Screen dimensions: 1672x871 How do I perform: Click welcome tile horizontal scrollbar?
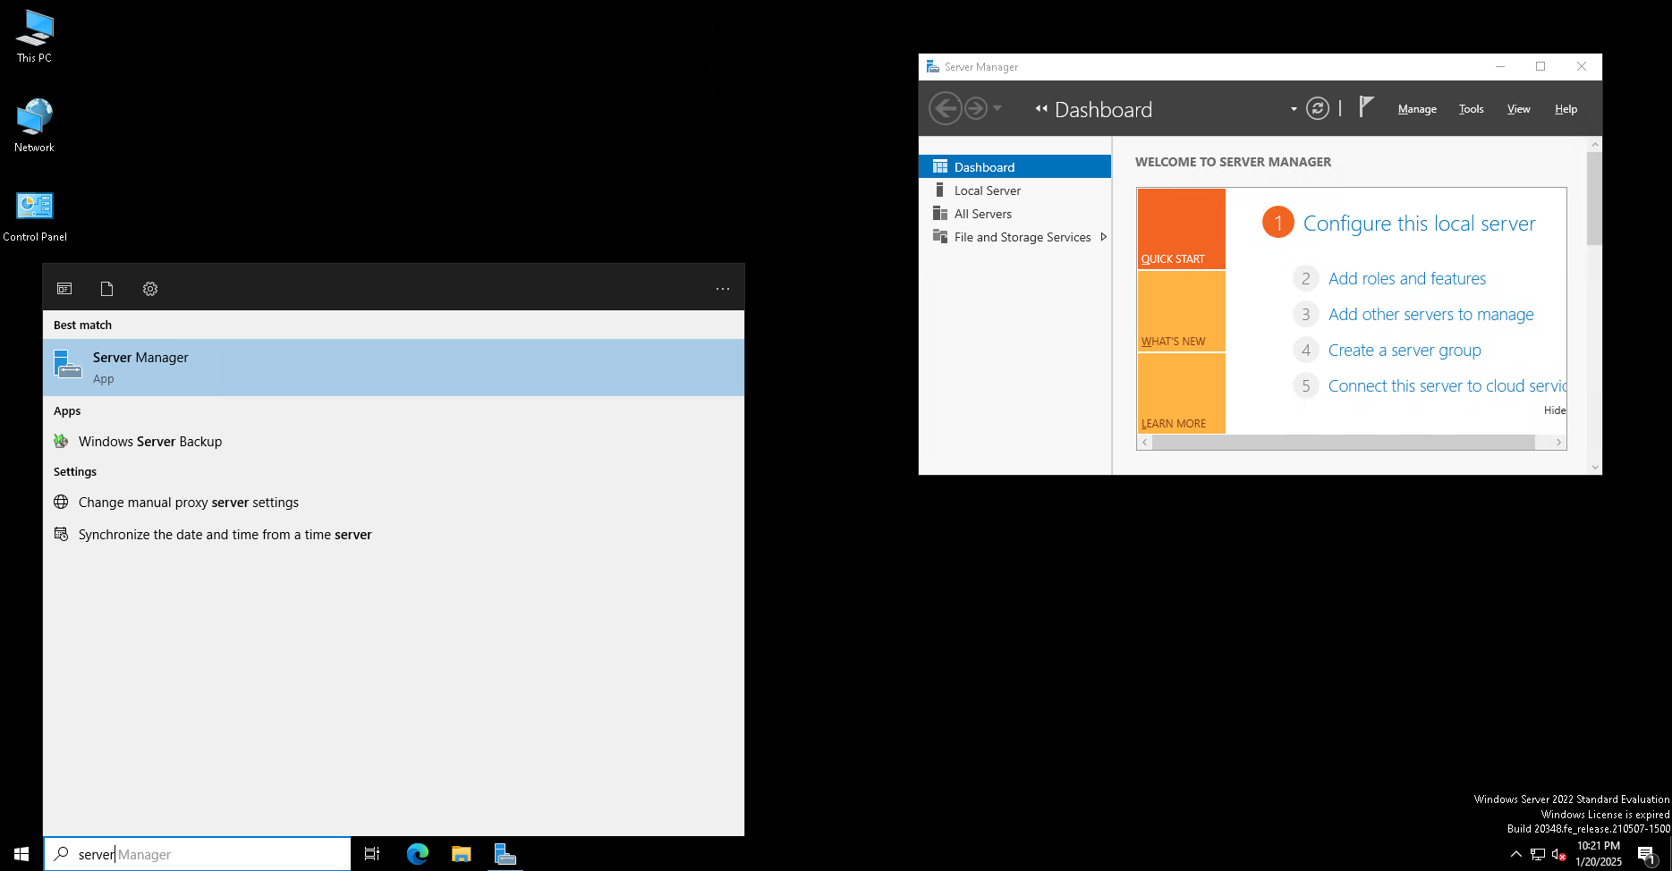(1344, 443)
